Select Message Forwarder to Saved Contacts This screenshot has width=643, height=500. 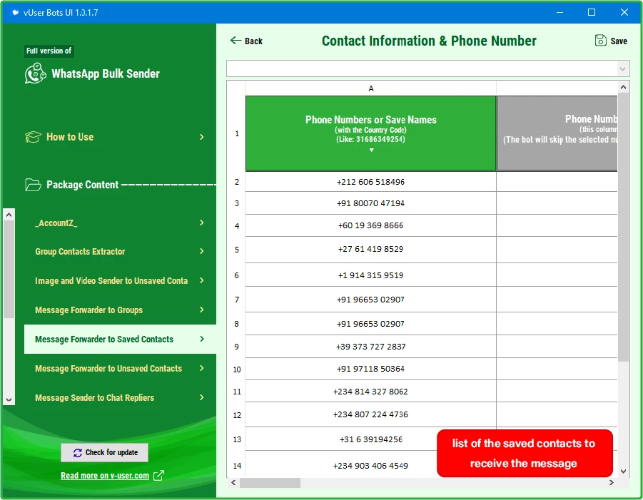[x=120, y=339]
